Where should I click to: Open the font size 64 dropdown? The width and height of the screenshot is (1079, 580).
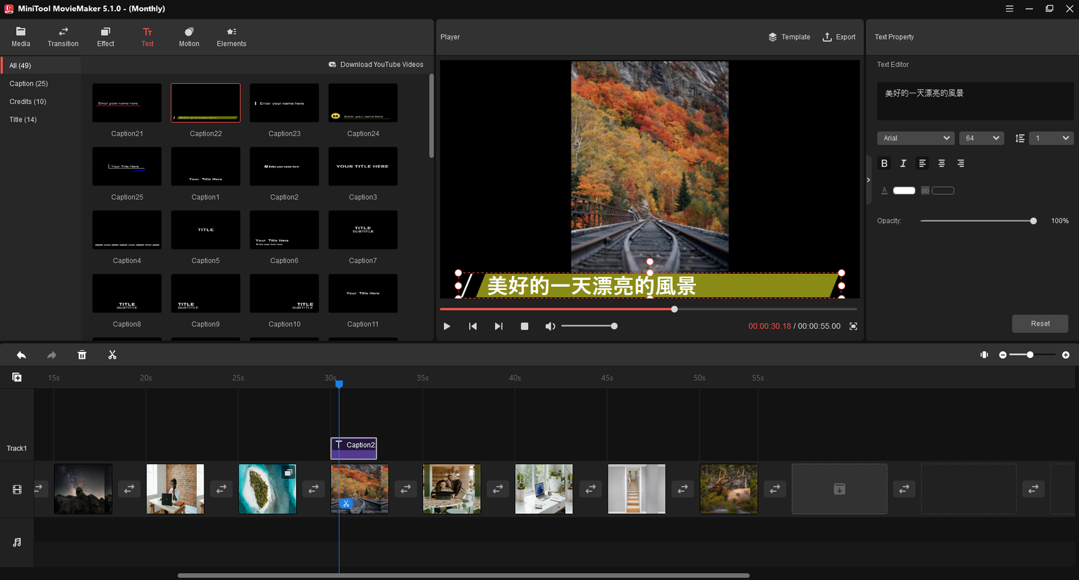pyautogui.click(x=982, y=138)
